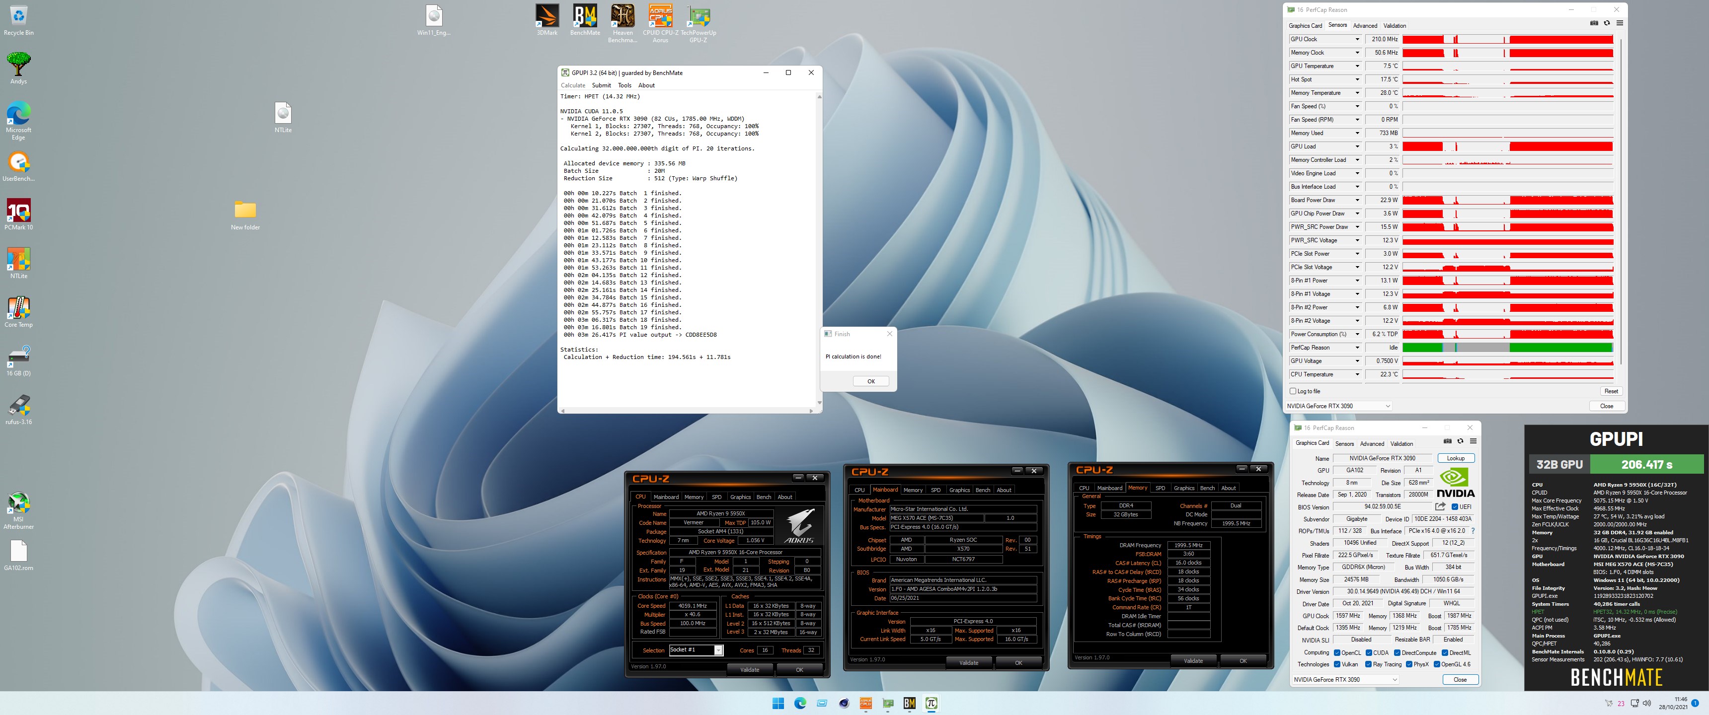This screenshot has width=1709, height=715.
Task: Open the CPU Temperature sensor dropdown
Action: point(1357,375)
